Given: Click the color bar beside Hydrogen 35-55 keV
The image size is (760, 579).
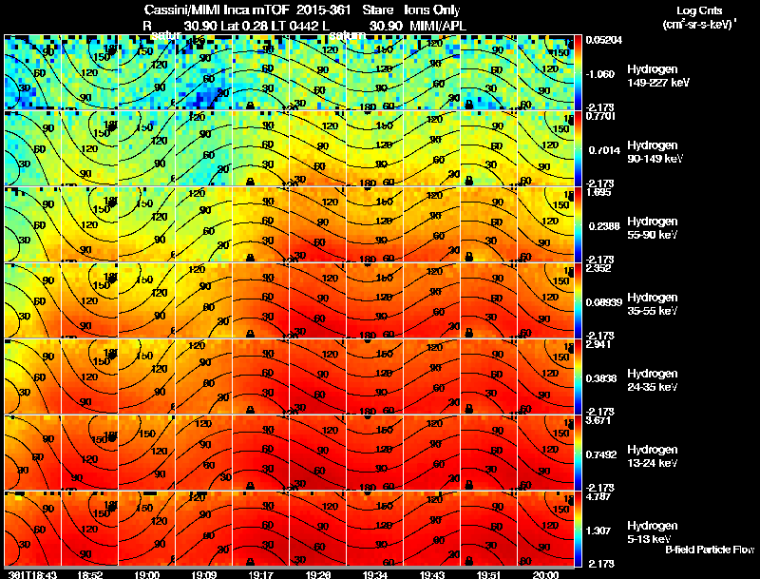Looking at the screenshot, I should [x=578, y=300].
